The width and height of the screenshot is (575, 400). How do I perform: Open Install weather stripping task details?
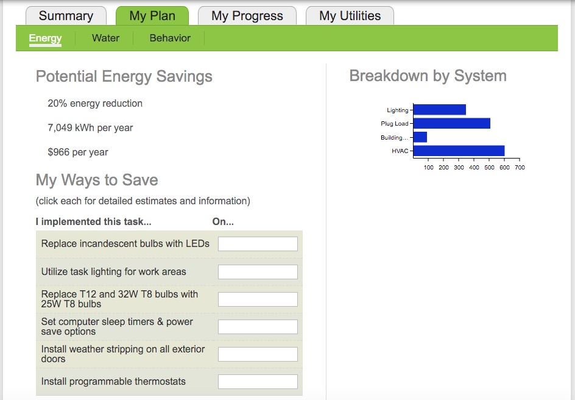coord(123,354)
